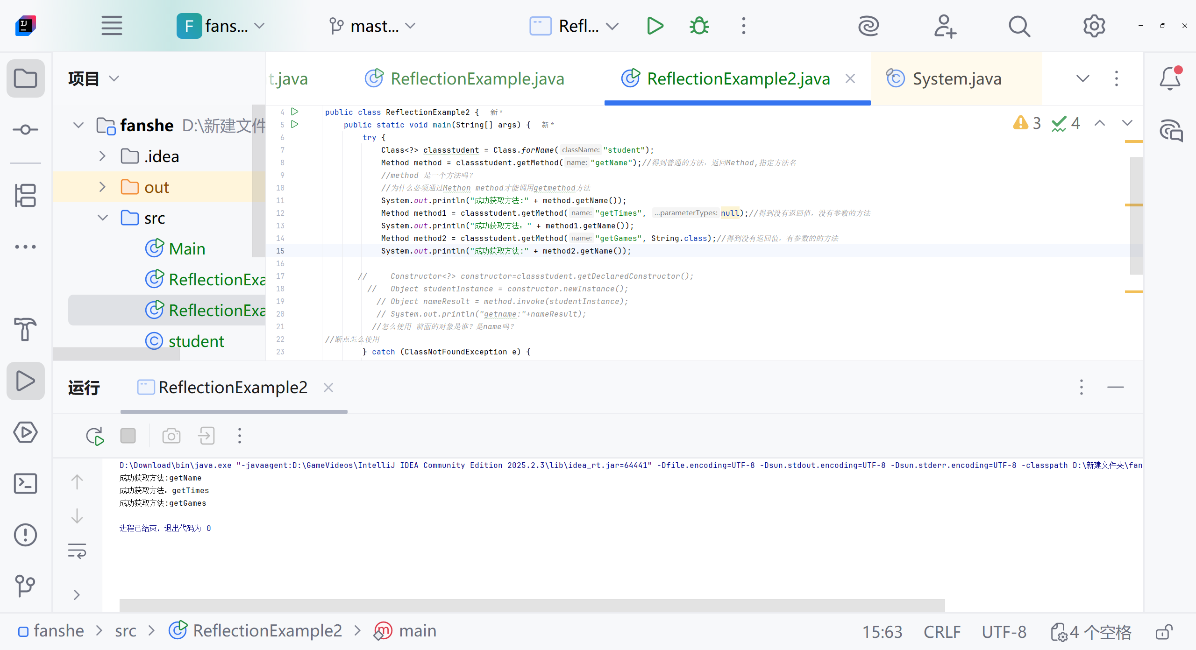Open the Build hammer tool window
The height and width of the screenshot is (650, 1196).
(x=25, y=329)
